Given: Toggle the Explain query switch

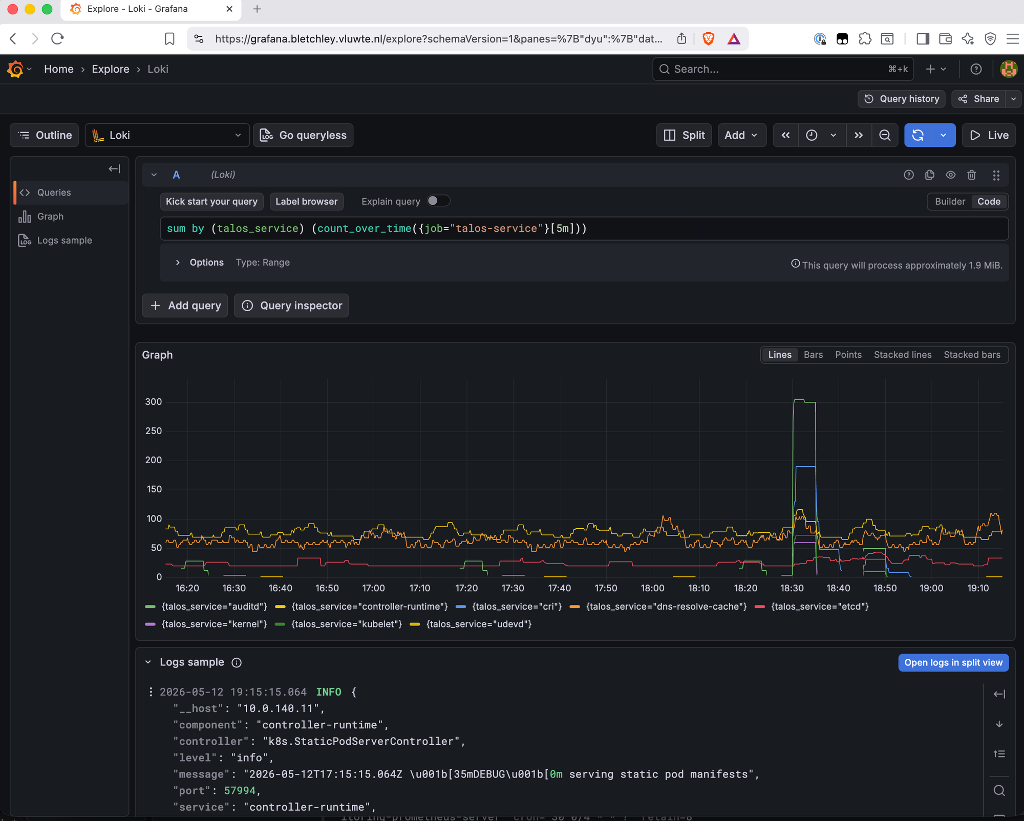Looking at the screenshot, I should pyautogui.click(x=438, y=201).
